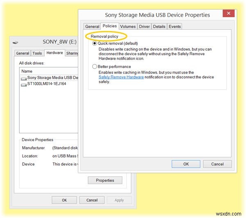The height and width of the screenshot is (218, 246).
Task: Select the Hardware tab in SONY_8W window
Action: (55, 53)
